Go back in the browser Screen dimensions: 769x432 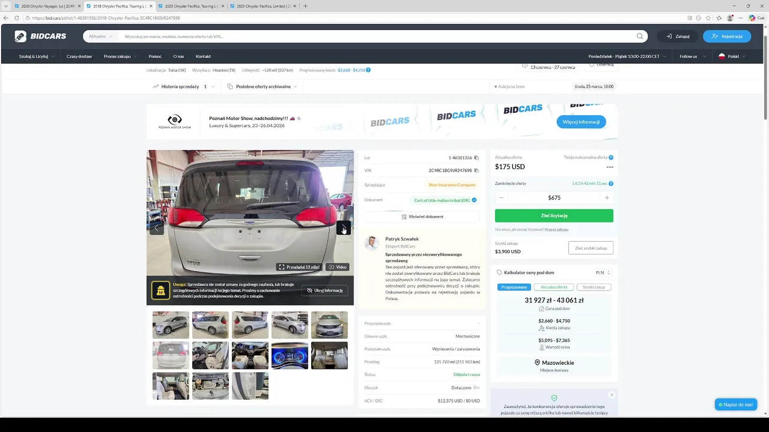[7, 18]
